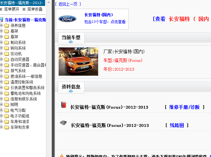Select the 电气分配 tree item
The height and width of the screenshot is (157, 211).
18,111
